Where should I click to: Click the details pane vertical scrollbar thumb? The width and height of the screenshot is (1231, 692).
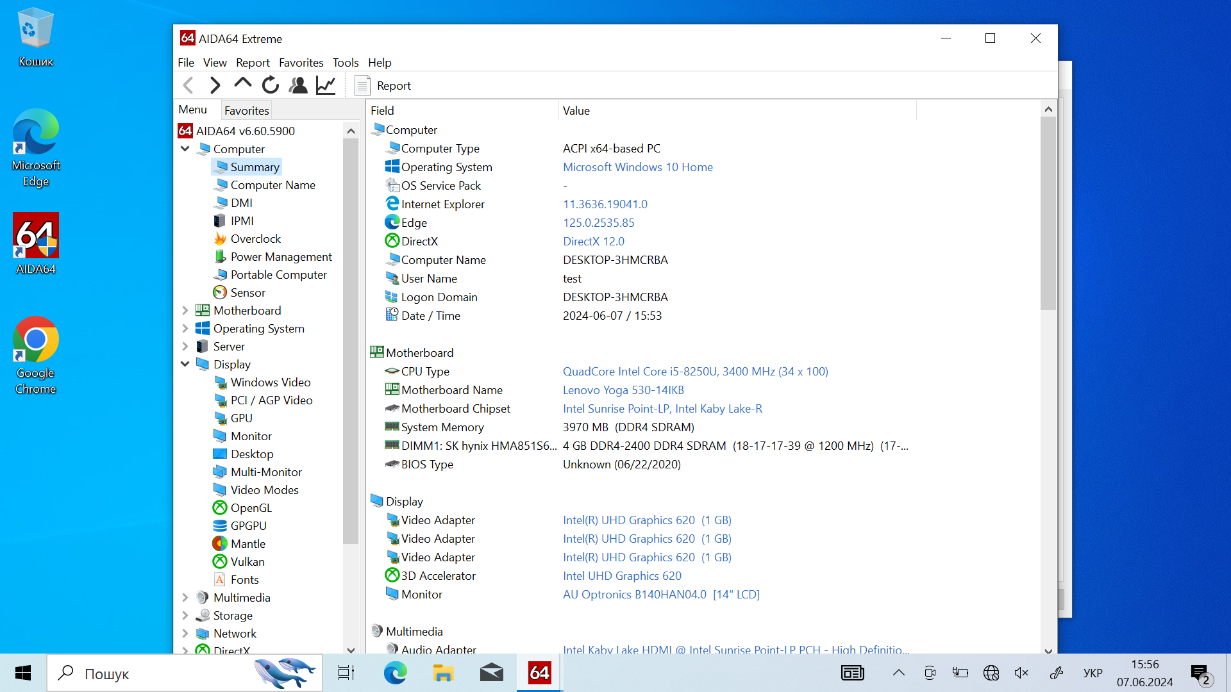click(x=1048, y=213)
